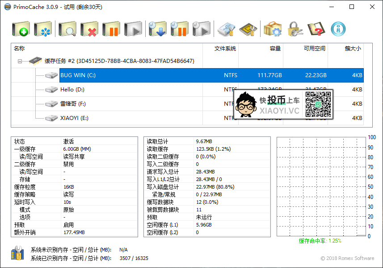
Task: Click the 可用空间 column header
Action: point(314,49)
